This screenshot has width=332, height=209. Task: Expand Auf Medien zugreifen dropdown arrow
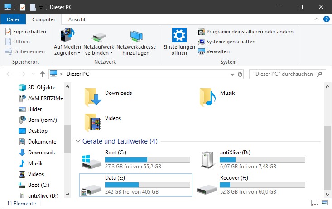coord(79,53)
